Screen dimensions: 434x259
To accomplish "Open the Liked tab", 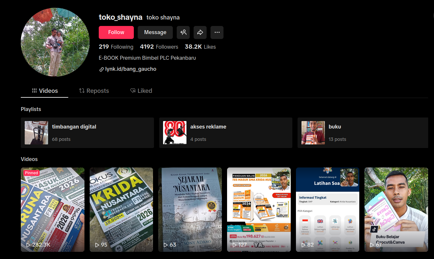I will [x=141, y=91].
